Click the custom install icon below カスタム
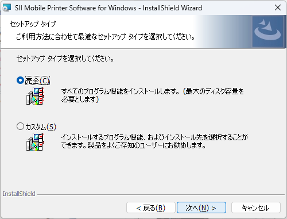Viewport: 287px width, 219px height. [36, 142]
